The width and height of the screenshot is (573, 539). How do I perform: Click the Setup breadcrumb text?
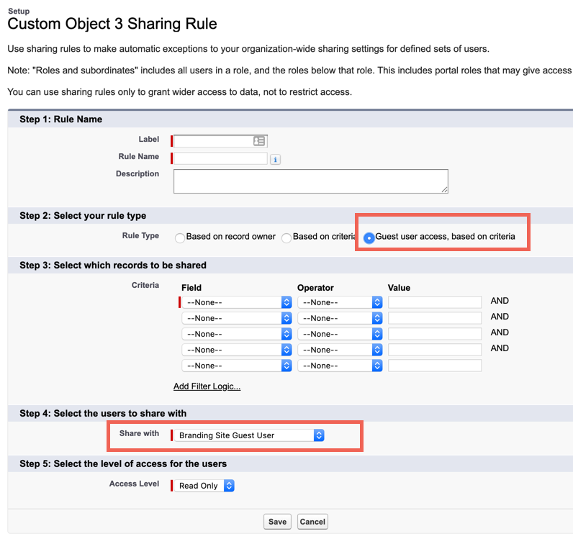[19, 11]
